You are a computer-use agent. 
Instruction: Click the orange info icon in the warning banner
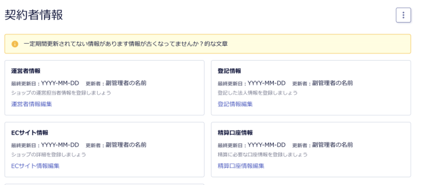coord(15,44)
